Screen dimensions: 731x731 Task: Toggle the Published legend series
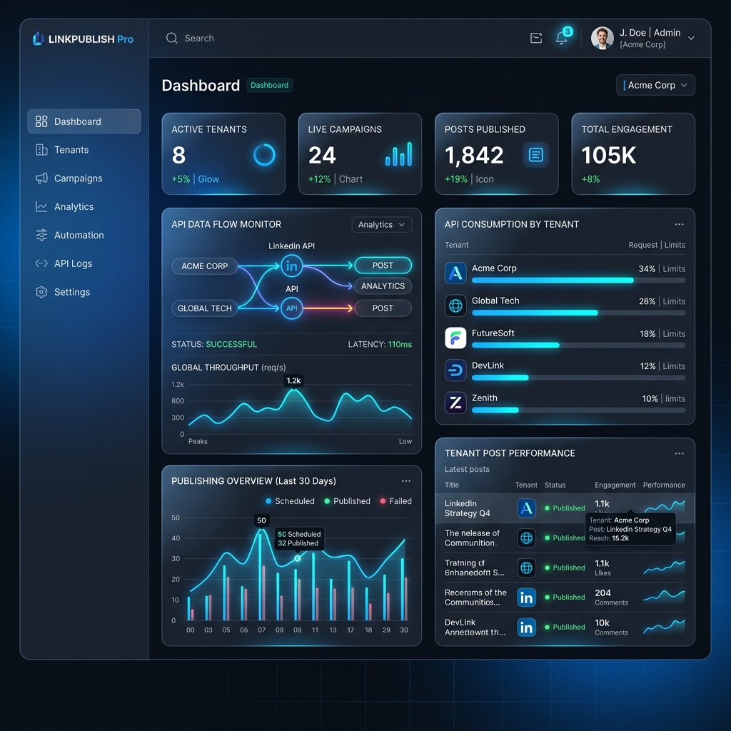[x=348, y=501]
